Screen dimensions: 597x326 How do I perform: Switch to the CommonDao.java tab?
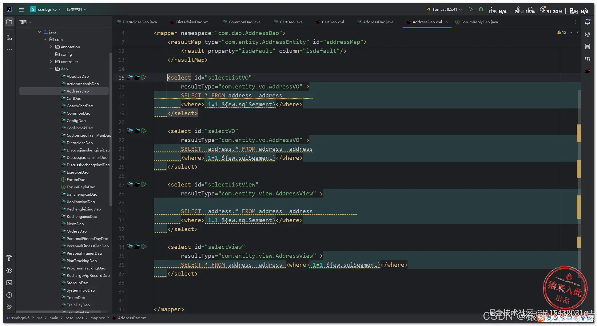[242, 22]
